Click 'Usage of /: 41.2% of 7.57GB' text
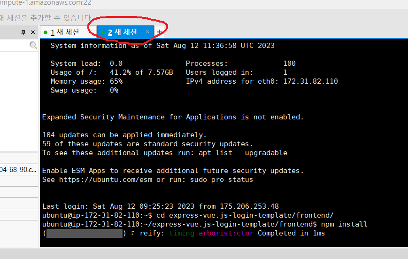The image size is (408, 259). [x=112, y=72]
